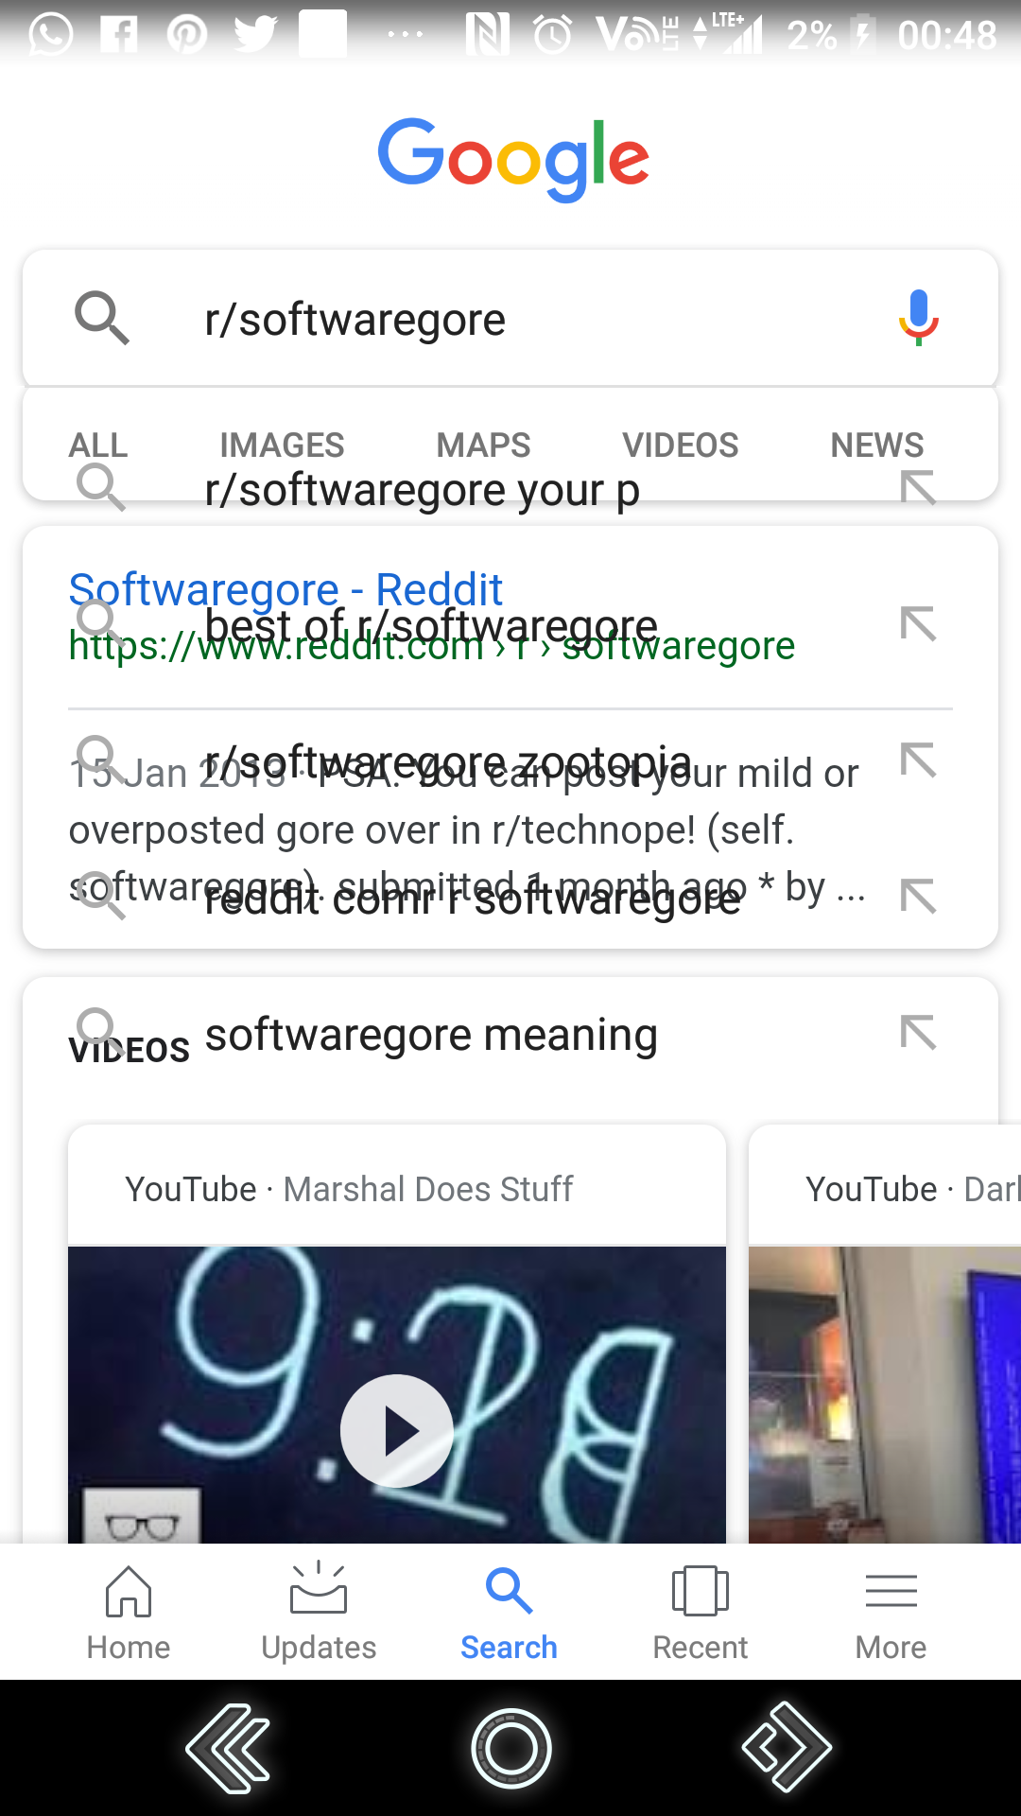Tap the Android back navigation button
The width and height of the screenshot is (1021, 1816).
tap(228, 1749)
